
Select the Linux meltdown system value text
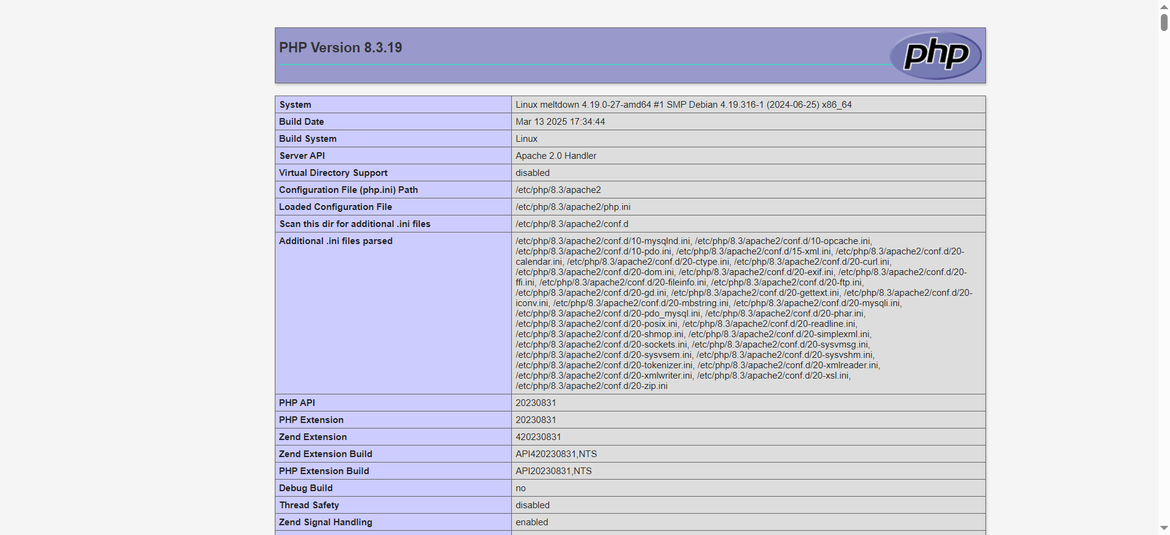coord(683,105)
